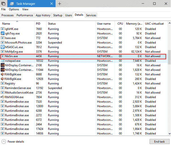The height and width of the screenshot is (146, 171).
Task: Switch to the Startup tab
Action: point(58,15)
